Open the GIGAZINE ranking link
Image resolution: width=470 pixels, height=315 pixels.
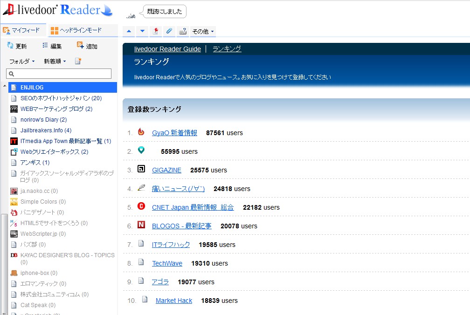click(166, 170)
